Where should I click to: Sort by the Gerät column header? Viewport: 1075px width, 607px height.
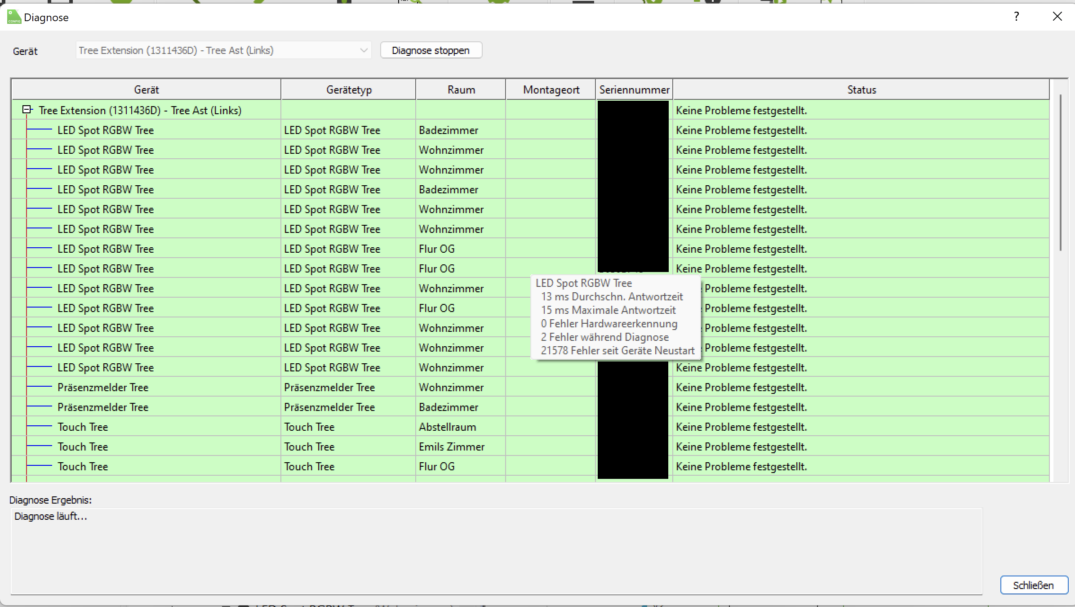click(x=146, y=89)
